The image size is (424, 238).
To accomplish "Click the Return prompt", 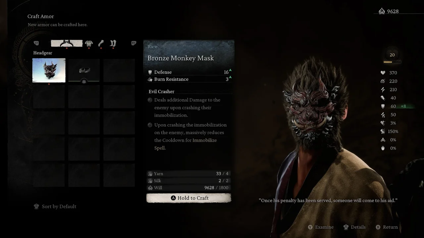I will [387, 227].
